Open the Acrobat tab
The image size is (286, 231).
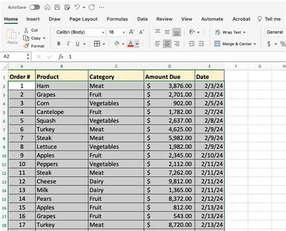click(241, 19)
